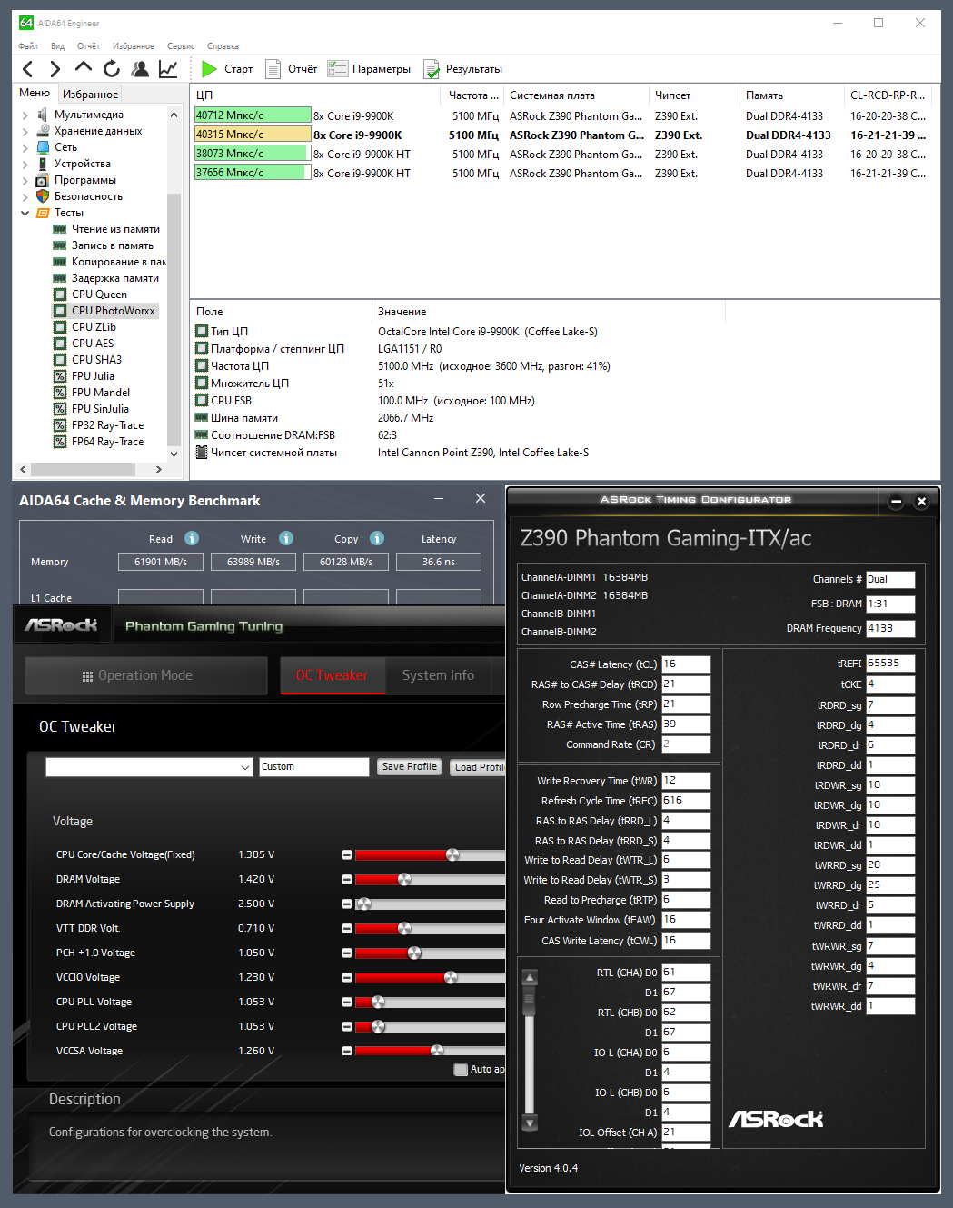The image size is (953, 1208).
Task: Expand the Программы tree node
Action: (x=25, y=181)
